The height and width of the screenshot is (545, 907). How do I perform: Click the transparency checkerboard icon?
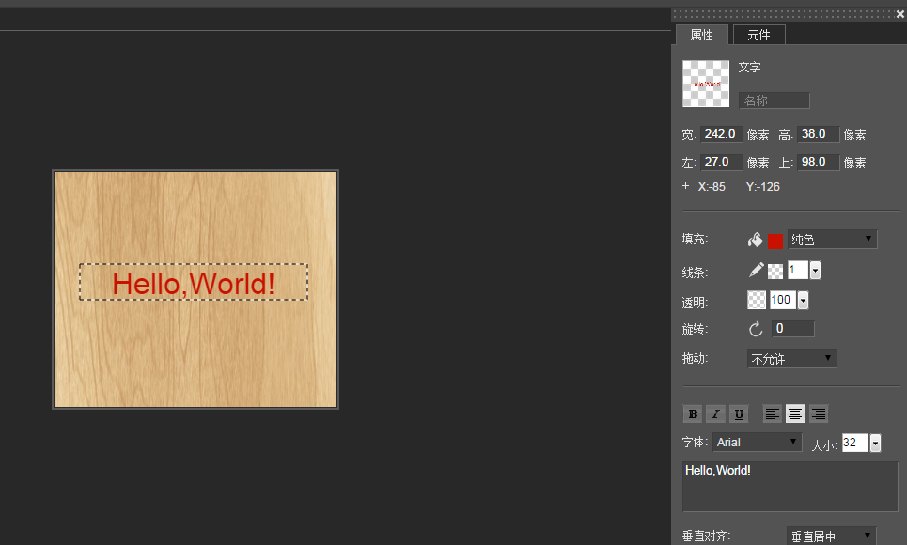(x=757, y=300)
